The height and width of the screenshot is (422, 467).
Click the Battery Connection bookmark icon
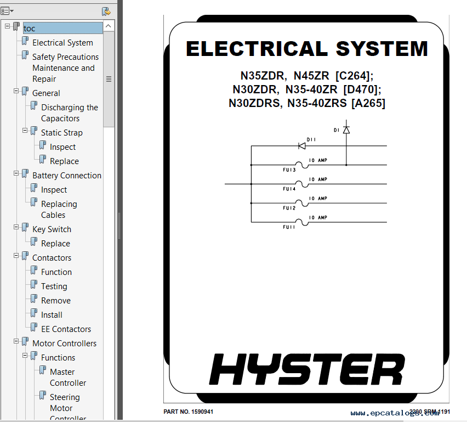coord(25,173)
